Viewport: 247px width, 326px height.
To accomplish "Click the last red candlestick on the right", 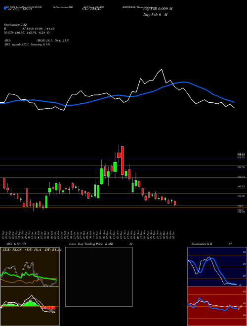I will point(175,203).
